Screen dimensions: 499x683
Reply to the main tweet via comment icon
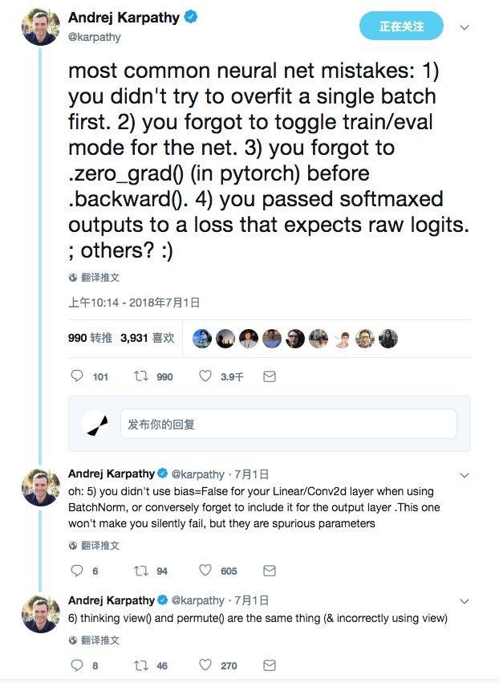(77, 376)
